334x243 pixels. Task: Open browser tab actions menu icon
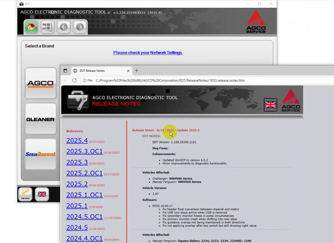click(65, 71)
